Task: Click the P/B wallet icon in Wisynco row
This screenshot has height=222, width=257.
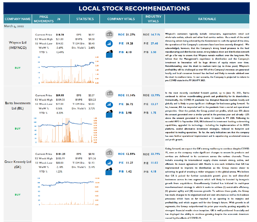Action: 109,54
